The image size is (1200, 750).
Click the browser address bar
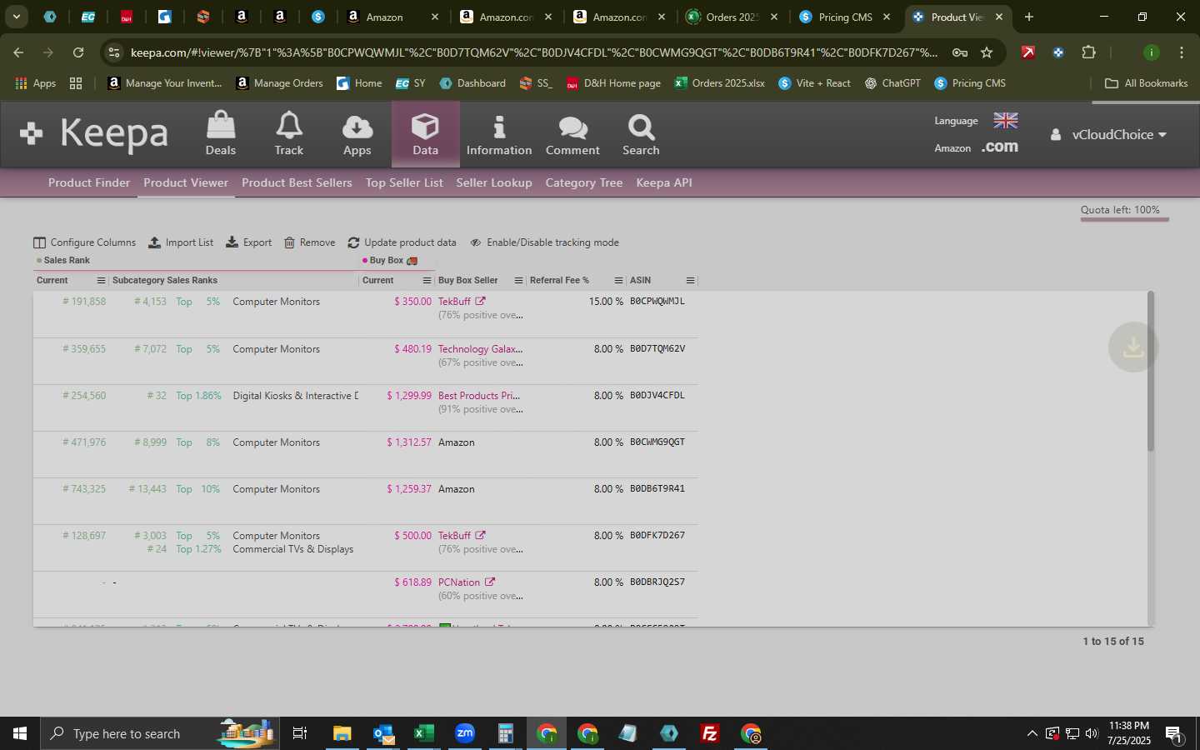[x=533, y=52]
